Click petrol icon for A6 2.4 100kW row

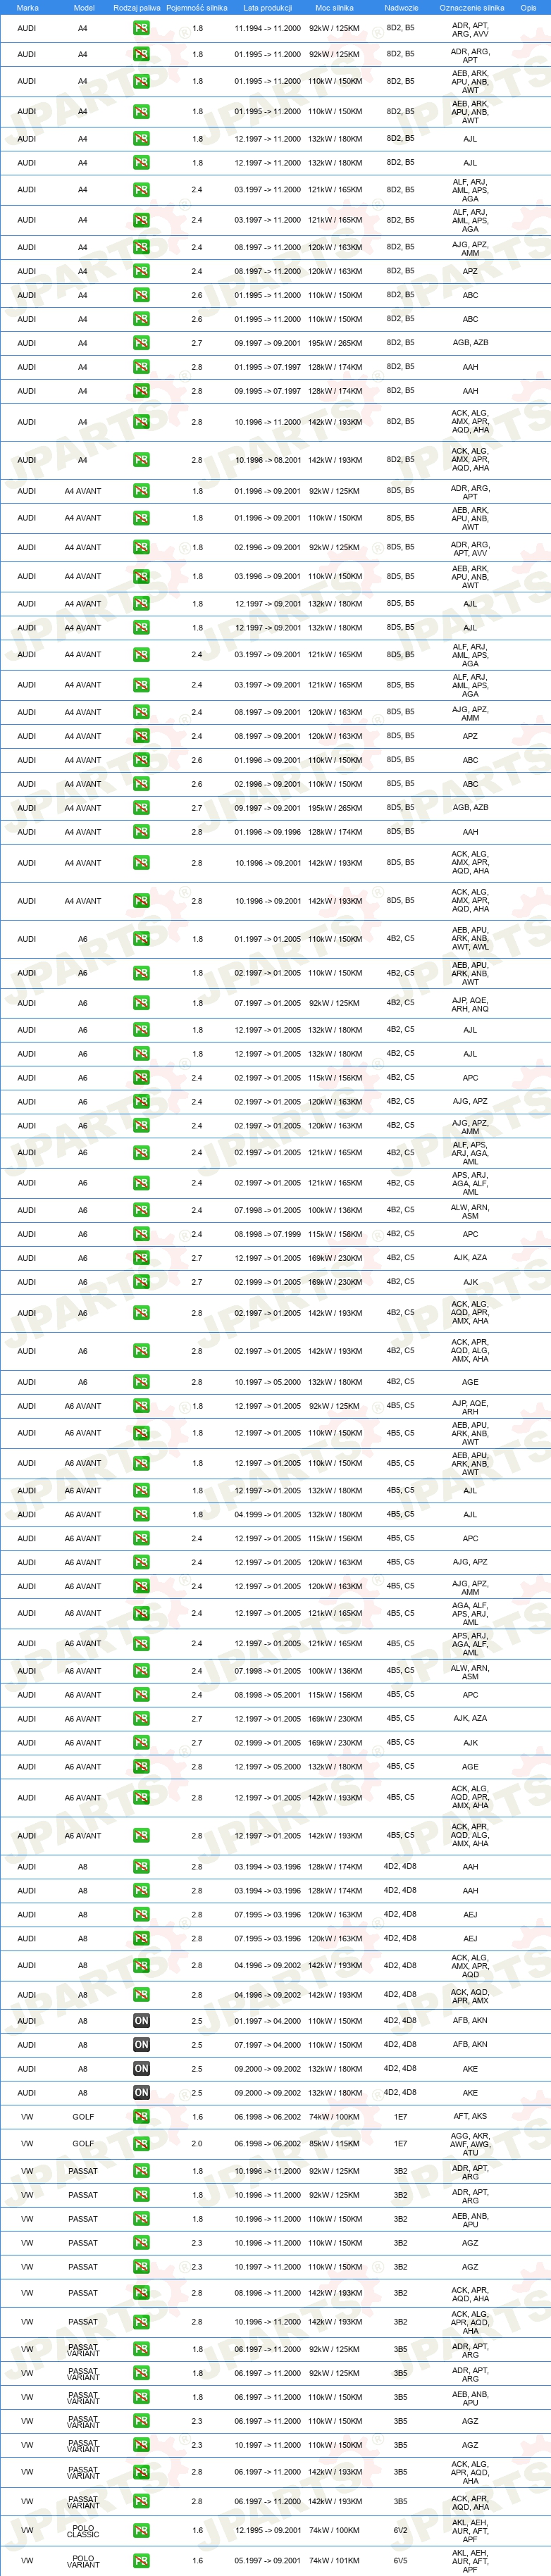click(141, 1210)
